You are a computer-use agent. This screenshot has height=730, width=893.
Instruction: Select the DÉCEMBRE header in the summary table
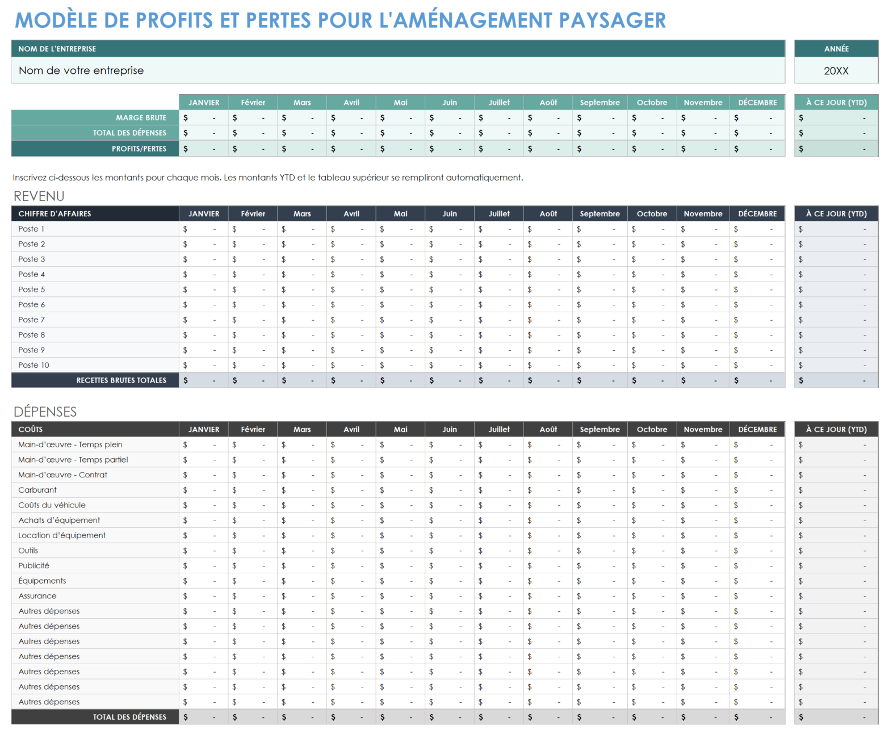pyautogui.click(x=757, y=102)
